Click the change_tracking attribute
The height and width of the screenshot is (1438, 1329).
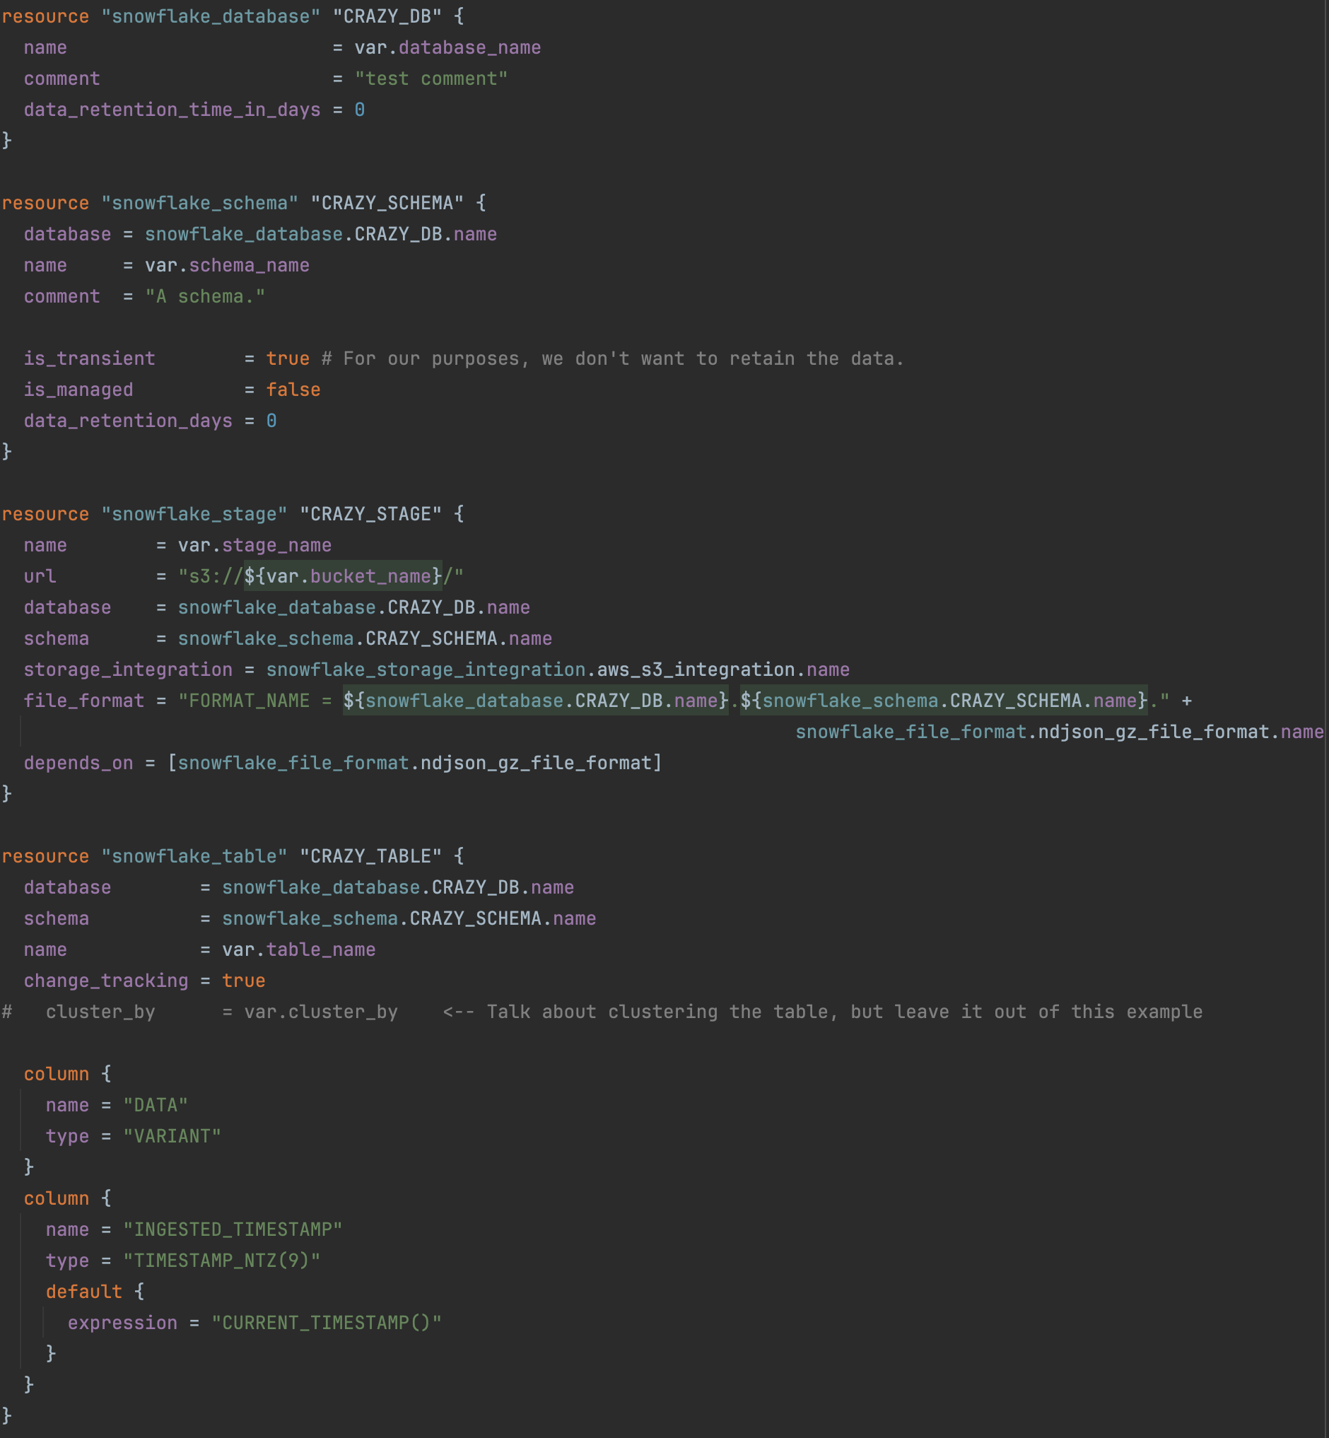coord(106,981)
